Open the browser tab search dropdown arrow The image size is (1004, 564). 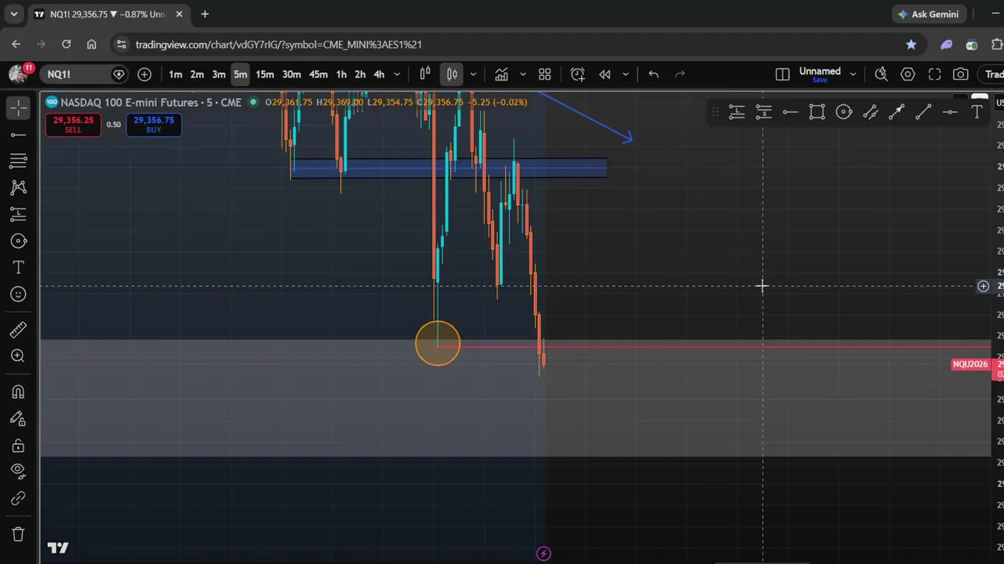click(x=13, y=14)
